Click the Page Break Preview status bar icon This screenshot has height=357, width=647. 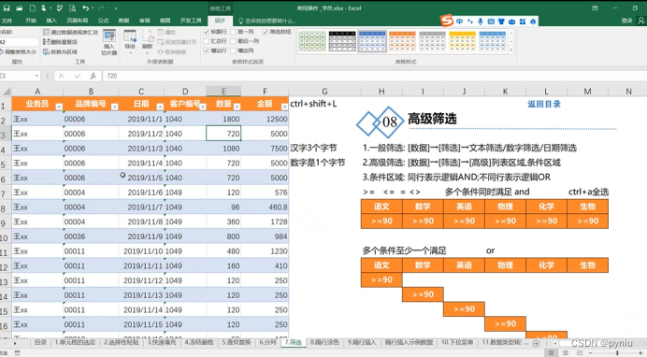580,353
